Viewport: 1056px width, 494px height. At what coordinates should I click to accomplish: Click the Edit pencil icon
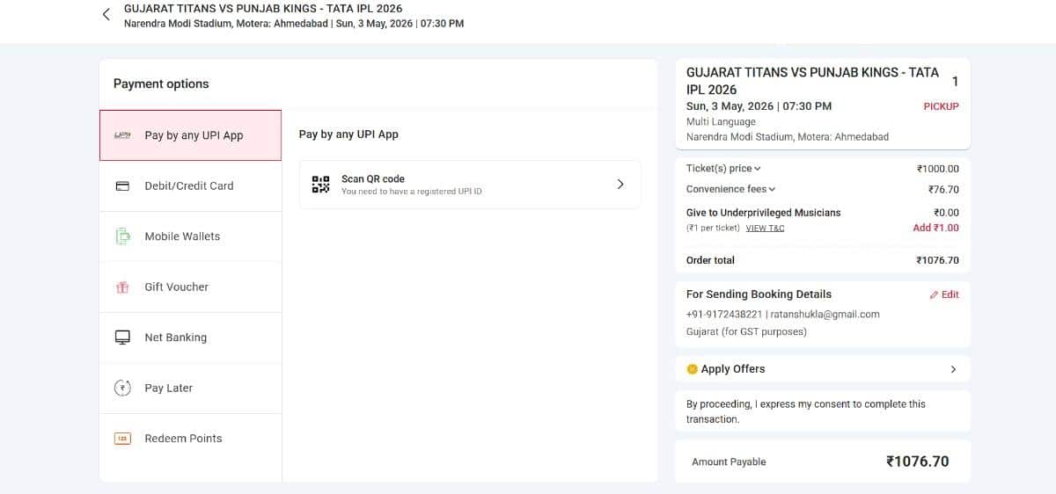point(934,295)
